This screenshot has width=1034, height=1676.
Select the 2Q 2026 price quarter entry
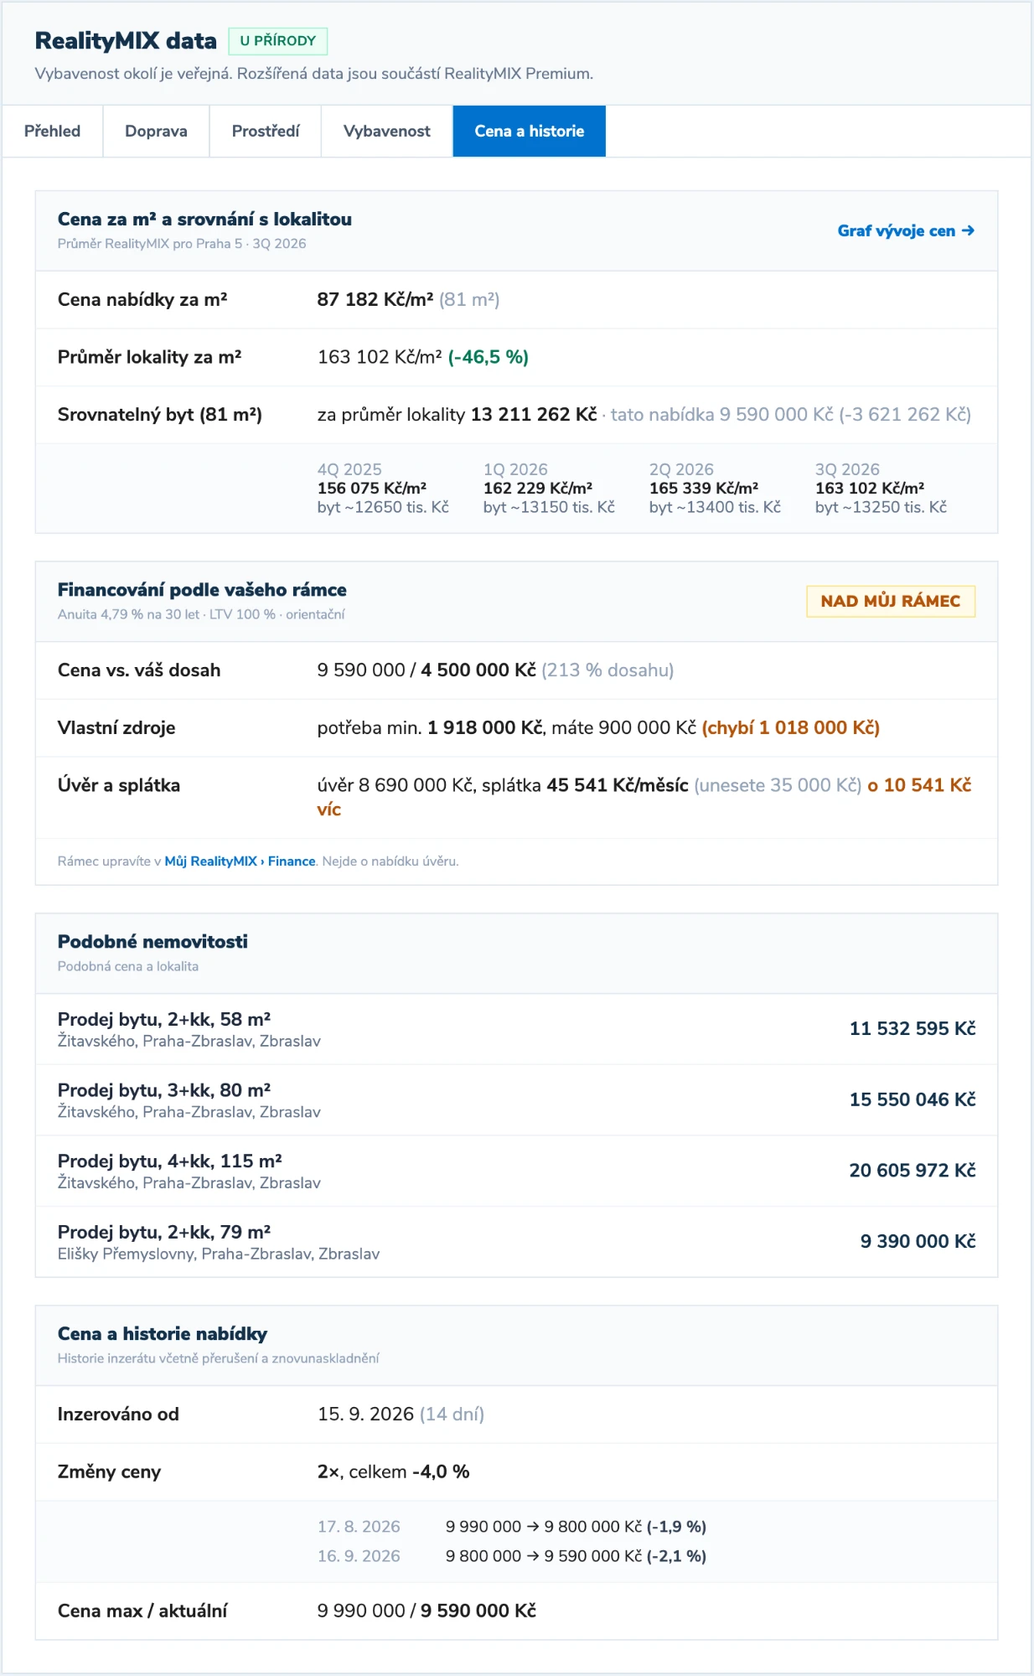coord(715,488)
